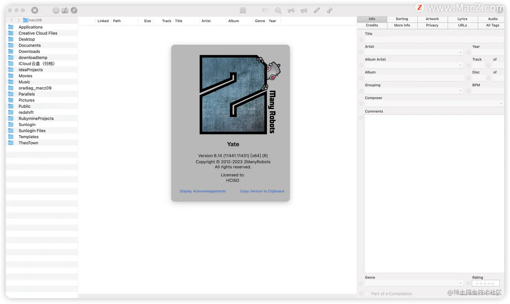Click the Public folder icon

click(x=11, y=106)
